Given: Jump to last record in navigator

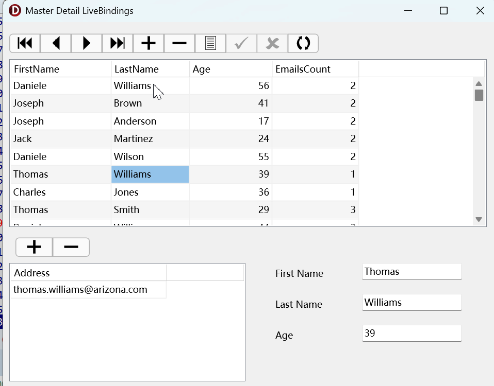Looking at the screenshot, I should tap(118, 44).
